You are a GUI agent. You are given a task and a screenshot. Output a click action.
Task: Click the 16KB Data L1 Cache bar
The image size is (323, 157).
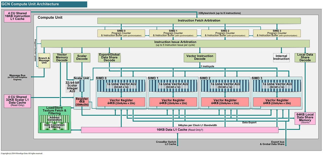click(179, 130)
